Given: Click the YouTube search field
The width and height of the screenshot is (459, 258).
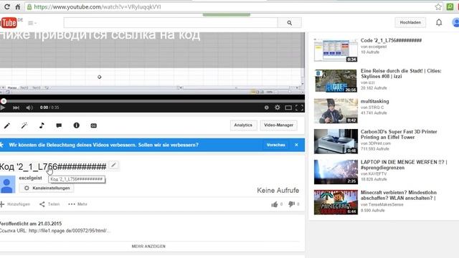Looking at the screenshot, I should (x=171, y=22).
